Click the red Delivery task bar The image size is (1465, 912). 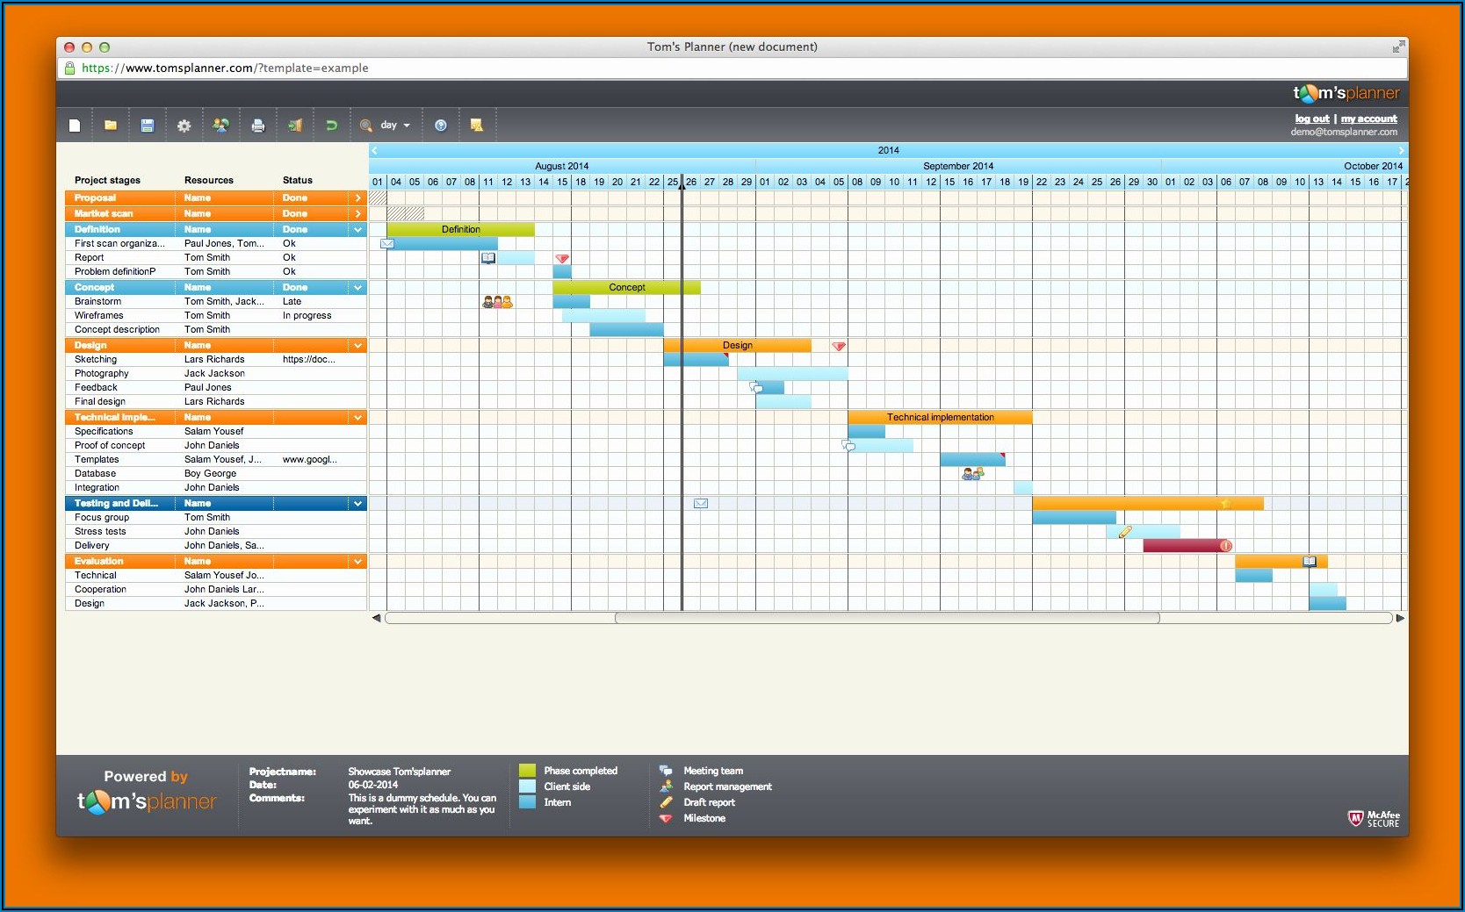1182,546
